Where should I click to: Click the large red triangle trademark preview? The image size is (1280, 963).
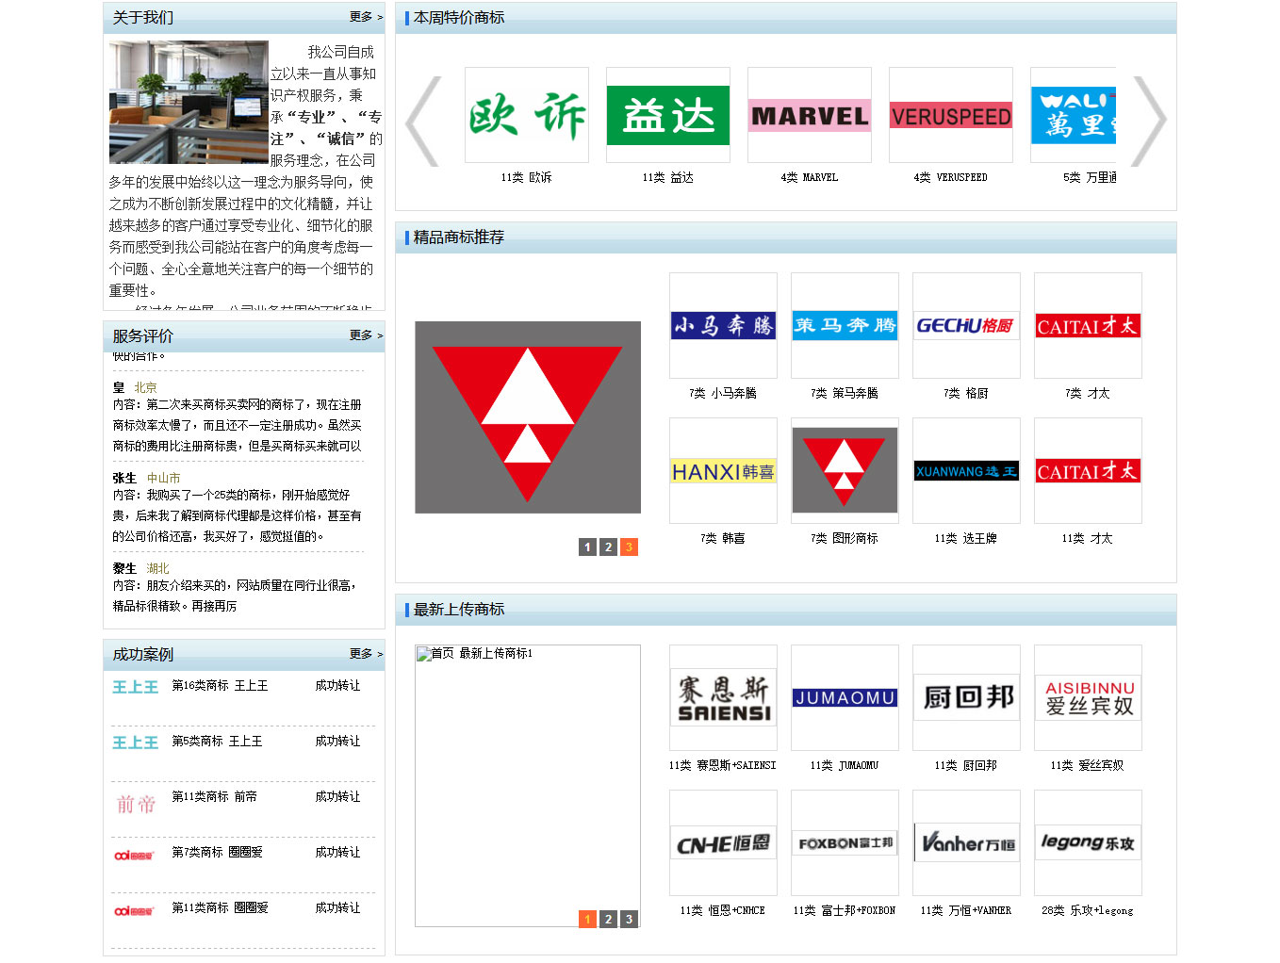[x=527, y=417]
